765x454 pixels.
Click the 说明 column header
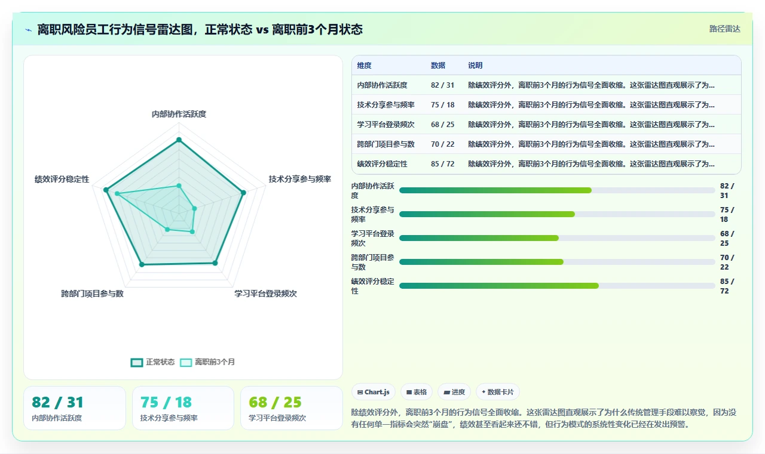475,66
